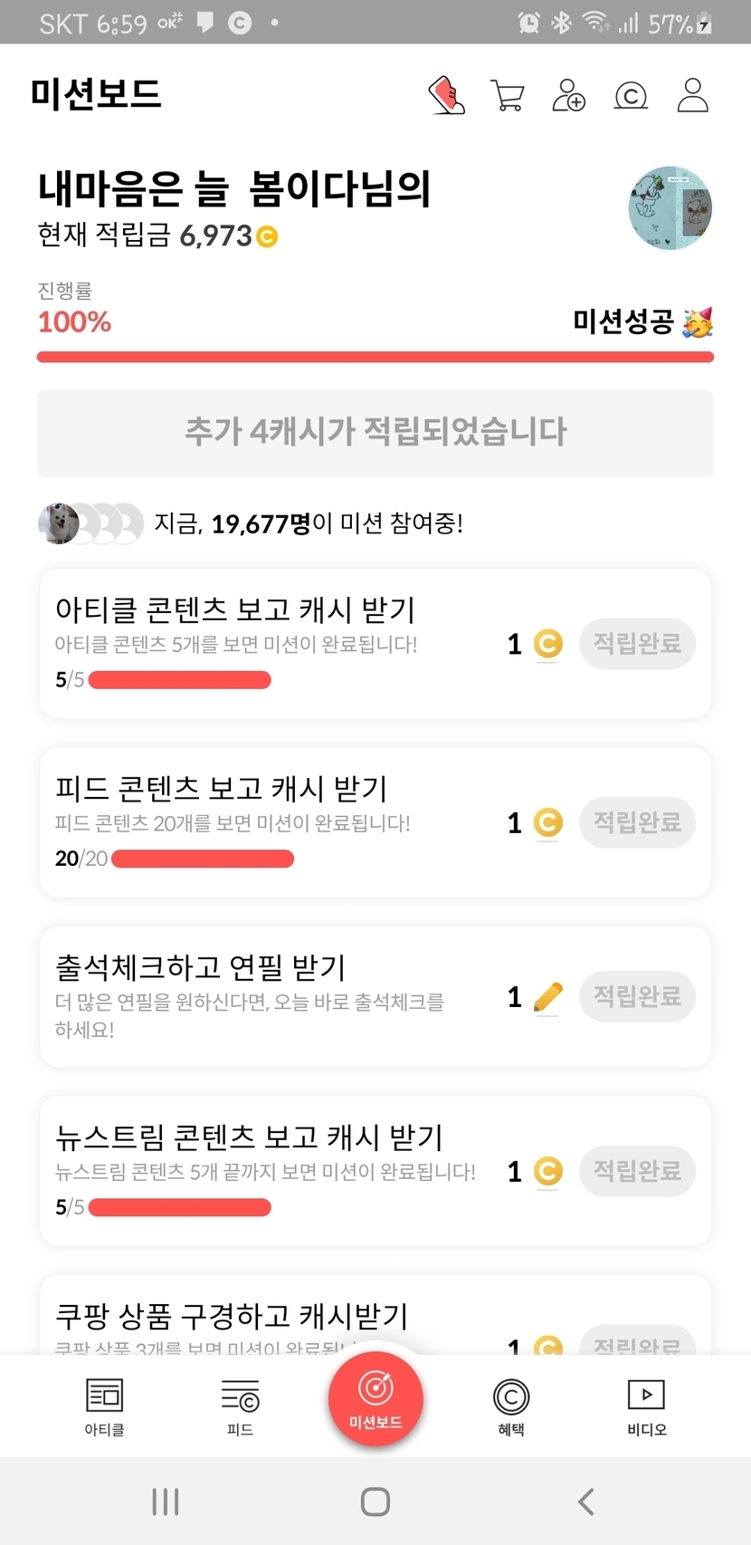The image size is (751, 1545).
Task: Tap the pencil reward icon
Action: click(548, 997)
